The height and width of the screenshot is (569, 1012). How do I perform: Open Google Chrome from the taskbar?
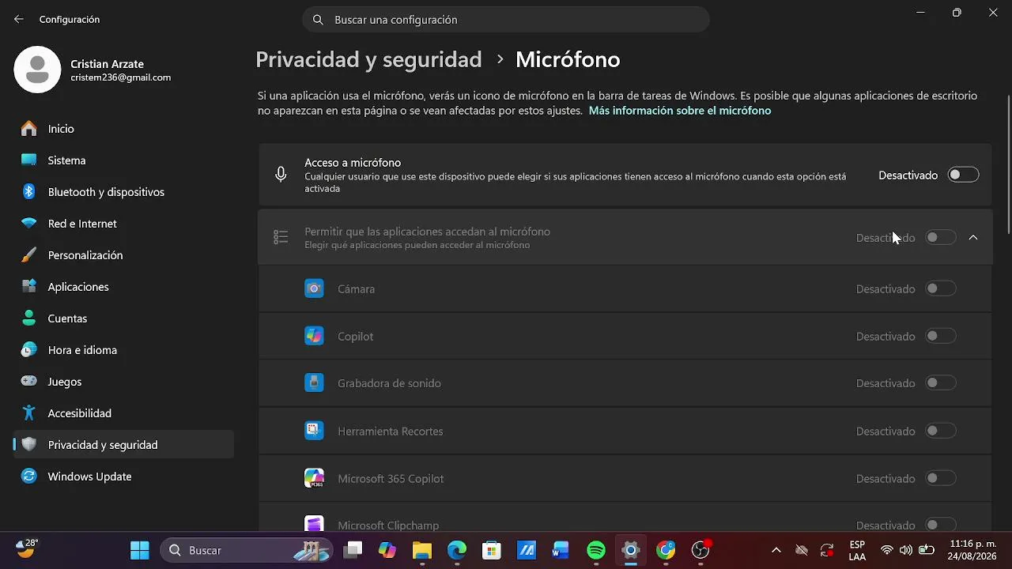tap(666, 550)
